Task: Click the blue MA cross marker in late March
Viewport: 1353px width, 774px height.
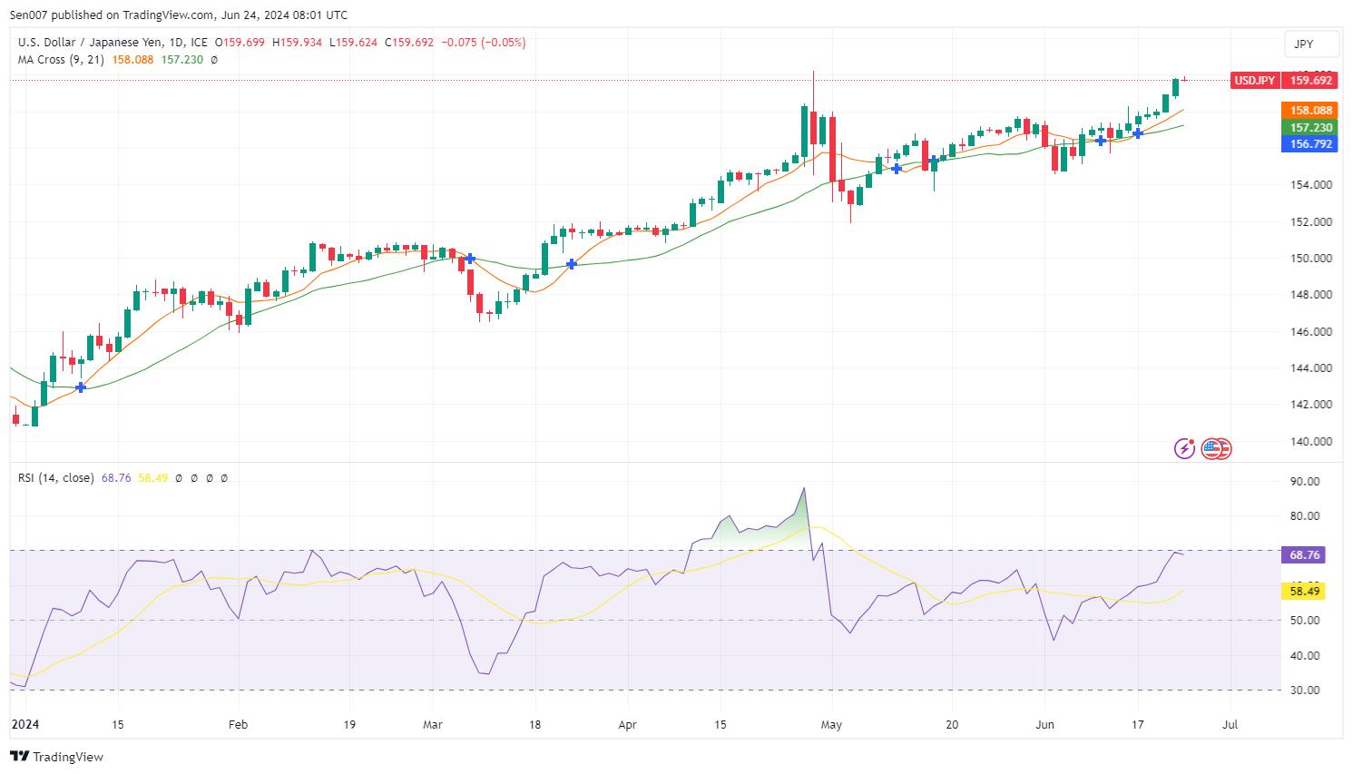Action: tap(572, 264)
